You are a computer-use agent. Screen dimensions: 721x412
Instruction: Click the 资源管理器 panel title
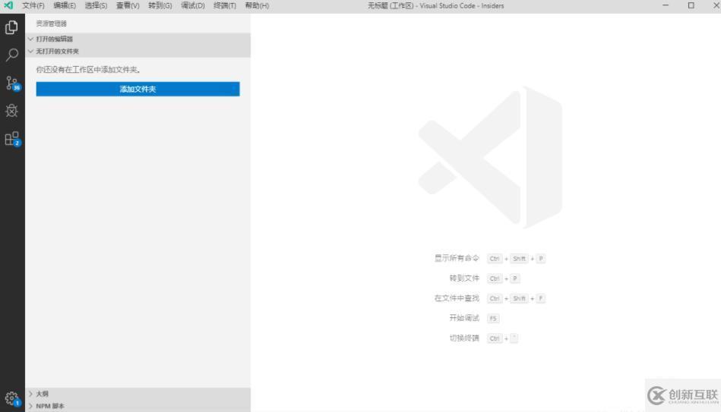click(52, 24)
